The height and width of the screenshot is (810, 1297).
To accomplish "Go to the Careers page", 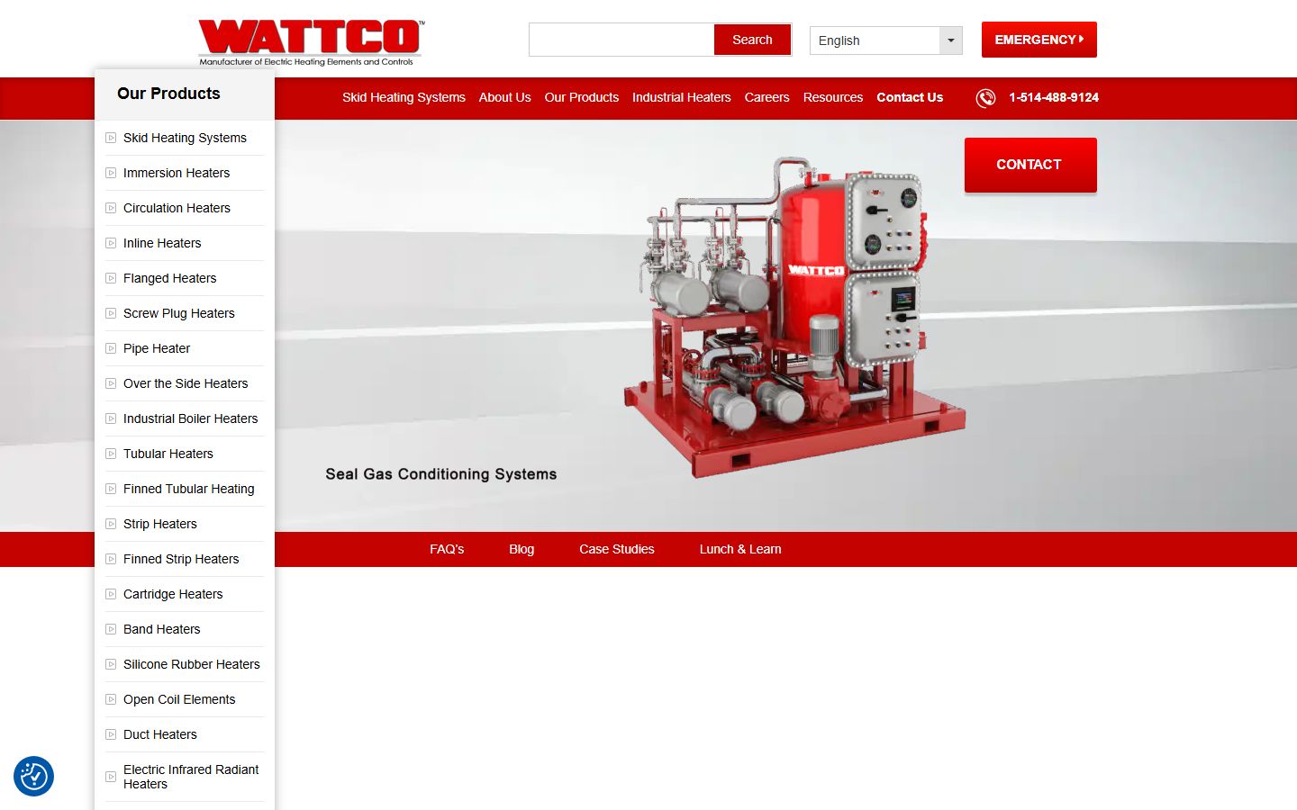I will click(767, 97).
